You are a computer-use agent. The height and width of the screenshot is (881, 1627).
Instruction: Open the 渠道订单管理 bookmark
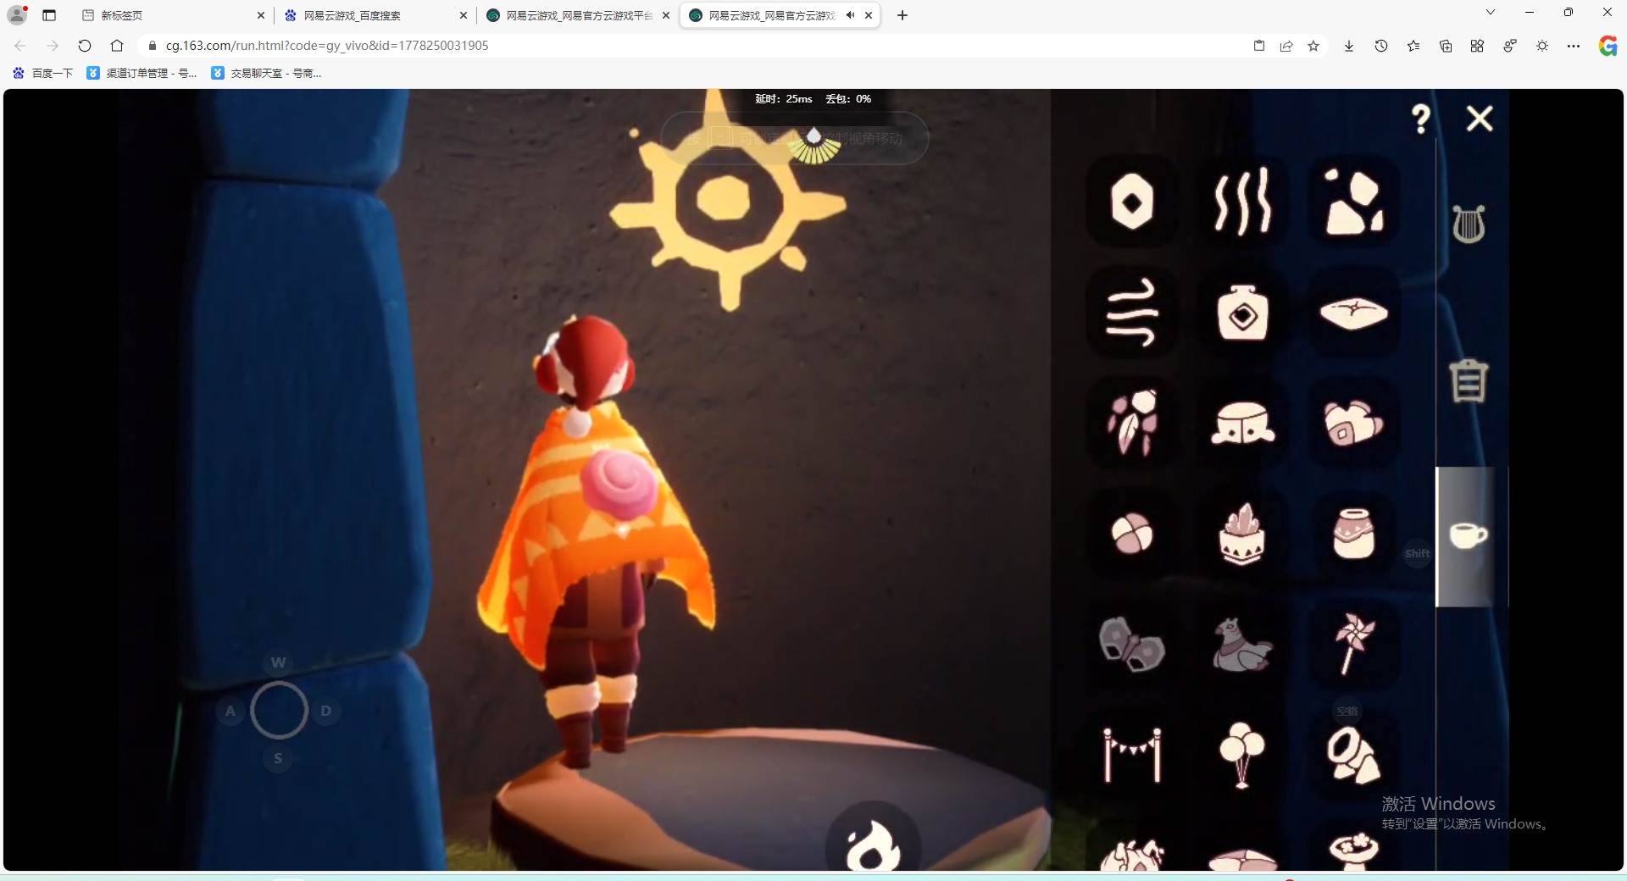point(142,73)
